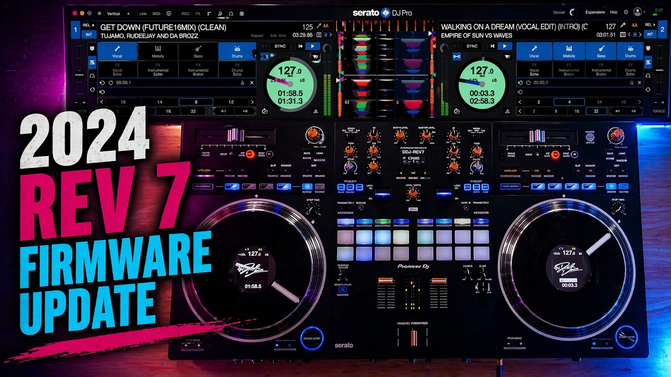Trigger Vocal Echo FX on deck 1
671x377 pixels.
tap(117, 69)
